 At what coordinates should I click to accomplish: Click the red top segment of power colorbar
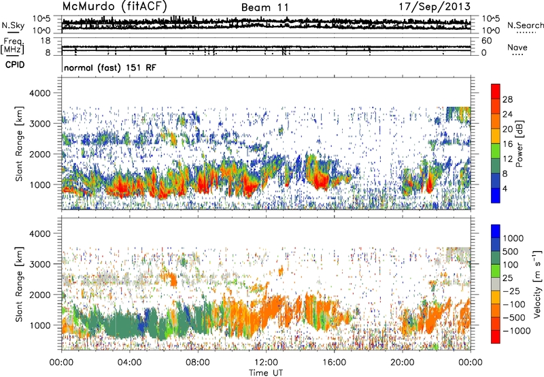[x=496, y=91]
